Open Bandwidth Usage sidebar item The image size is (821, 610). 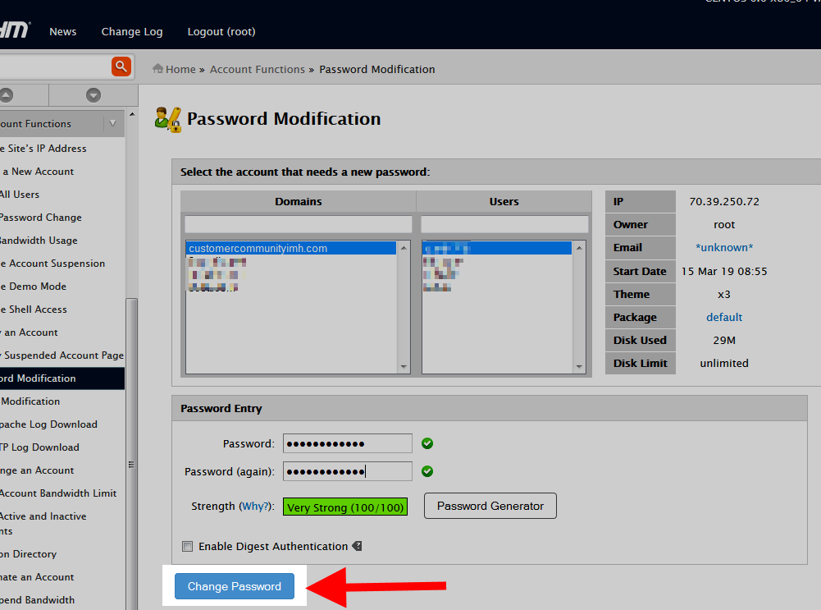pos(39,240)
